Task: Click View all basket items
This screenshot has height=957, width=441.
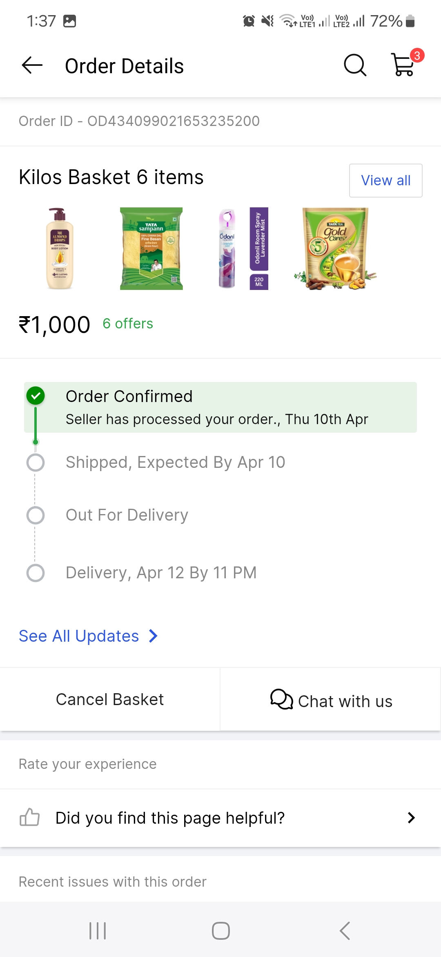Action: pos(385,180)
